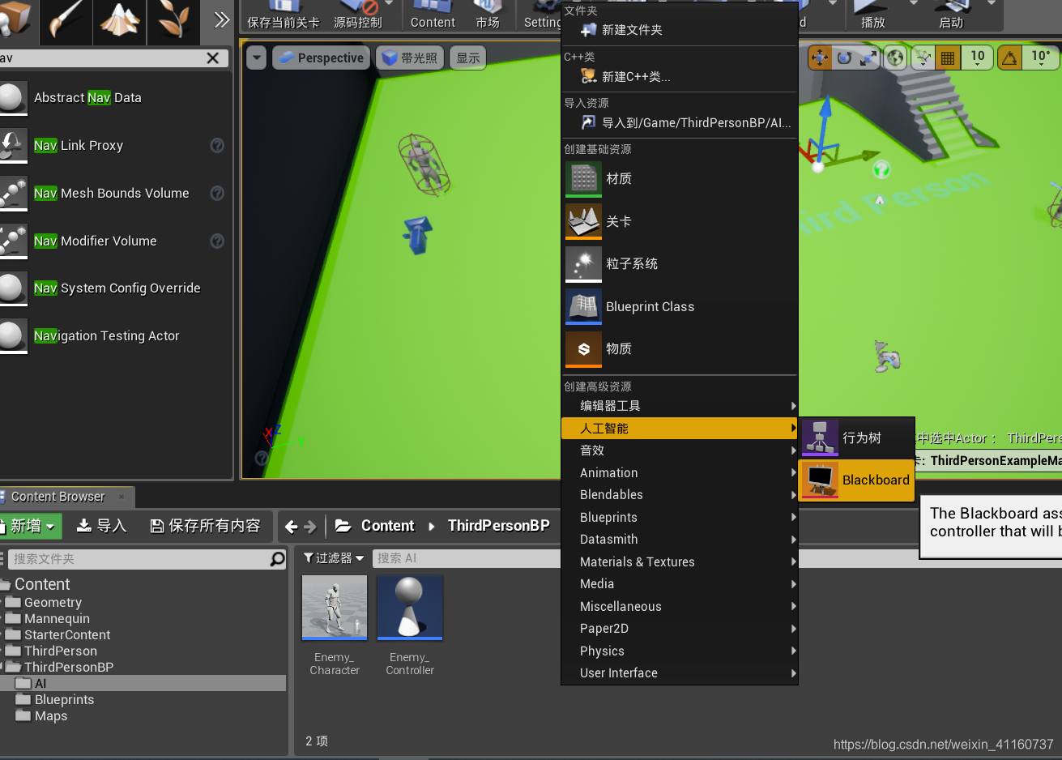
Task: Expand the 音效 sounds submenu
Action: pyautogui.click(x=680, y=450)
